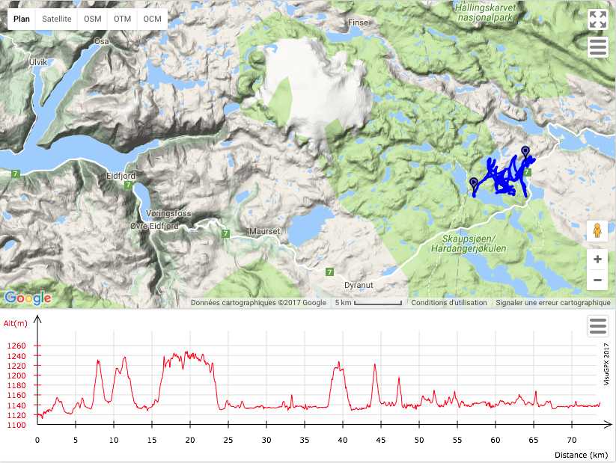Click the 35 km distance axis value
Screen dimensions: 616x463
point(305,440)
